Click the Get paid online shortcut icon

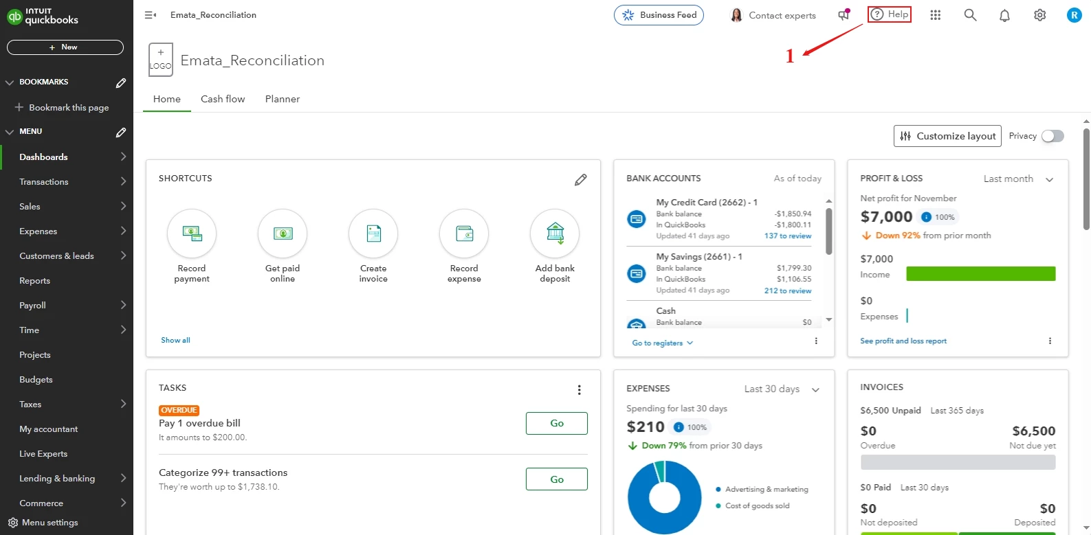pyautogui.click(x=283, y=234)
